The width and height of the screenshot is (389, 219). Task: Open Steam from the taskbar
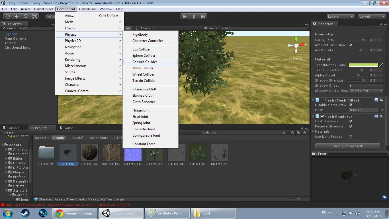[x=25, y=213]
